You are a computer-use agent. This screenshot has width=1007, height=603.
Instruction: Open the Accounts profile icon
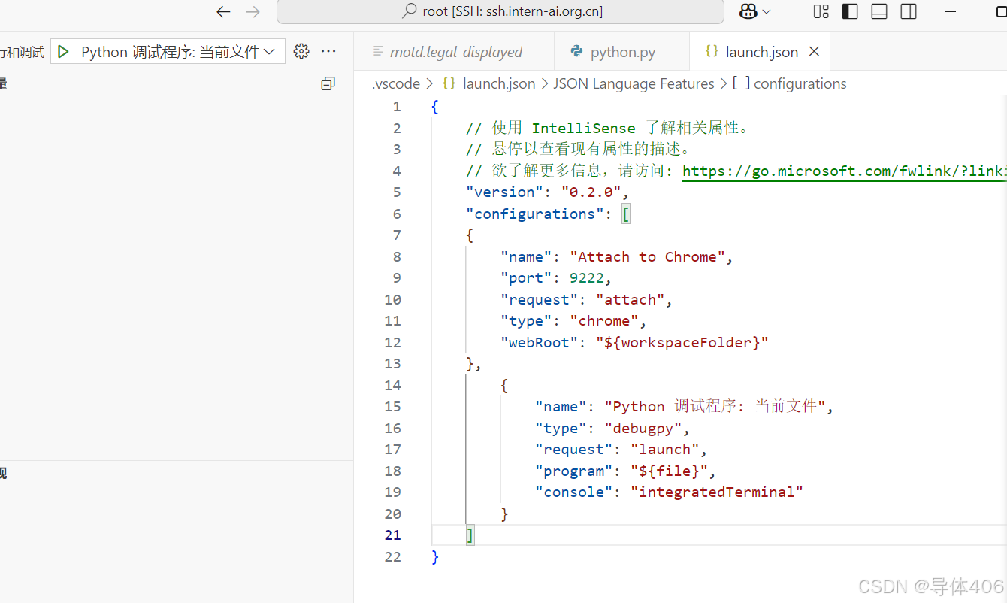(748, 11)
